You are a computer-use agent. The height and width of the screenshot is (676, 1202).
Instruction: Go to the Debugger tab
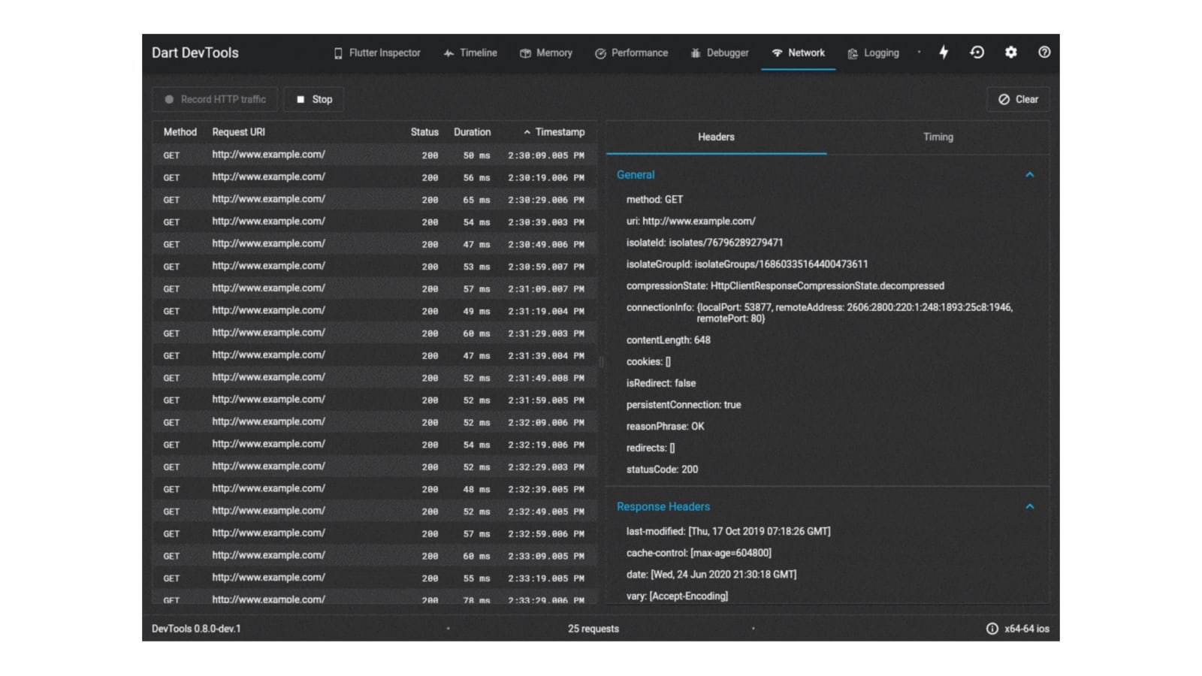pos(720,53)
